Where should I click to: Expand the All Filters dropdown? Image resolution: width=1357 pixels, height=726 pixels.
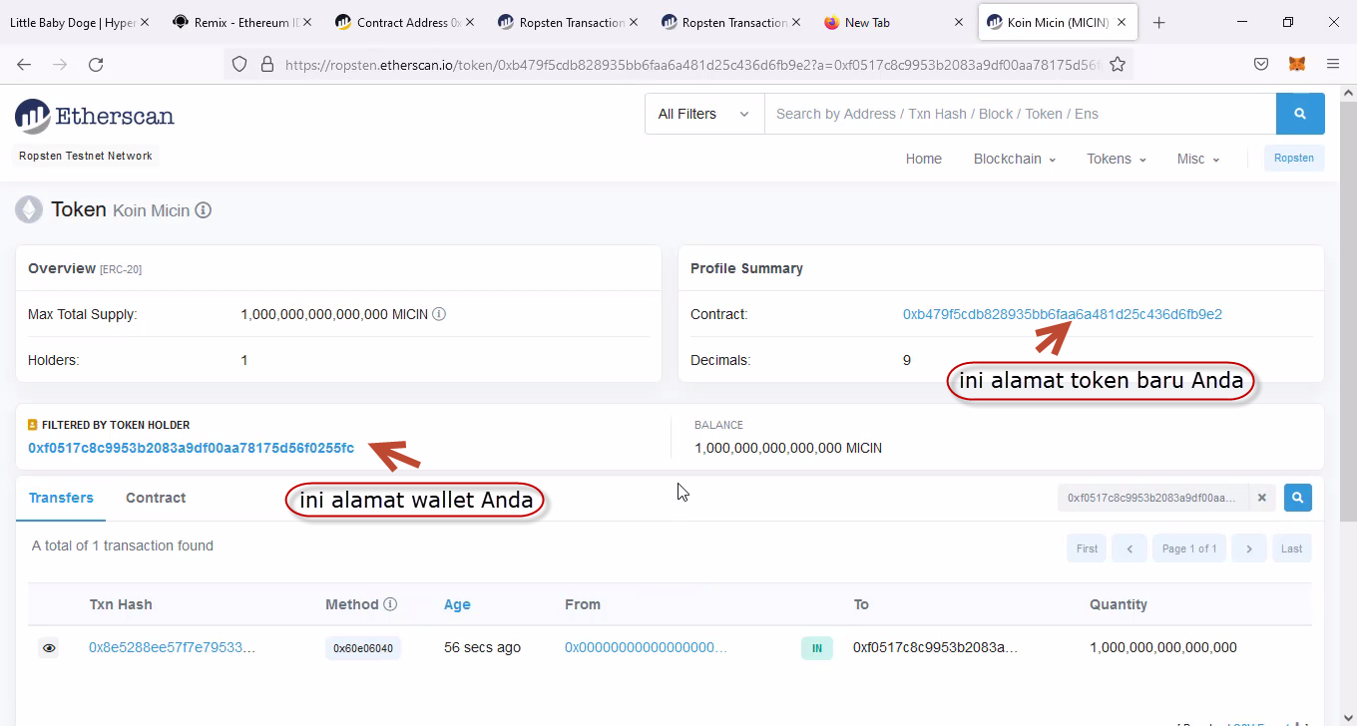(x=703, y=114)
